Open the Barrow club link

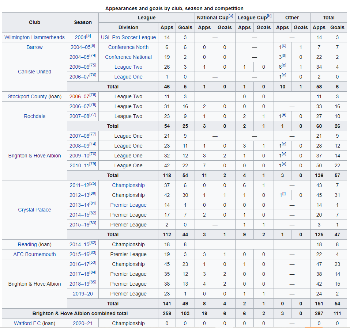[34, 47]
